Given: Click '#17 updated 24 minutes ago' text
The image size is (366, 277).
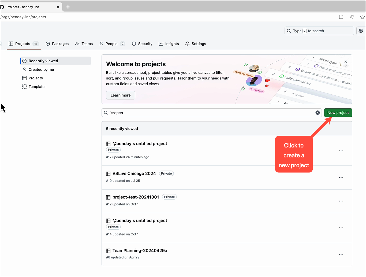Looking at the screenshot, I should (128, 157).
